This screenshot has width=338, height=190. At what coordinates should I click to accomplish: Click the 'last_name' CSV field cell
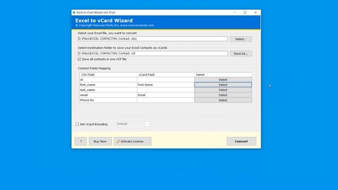(x=108, y=90)
